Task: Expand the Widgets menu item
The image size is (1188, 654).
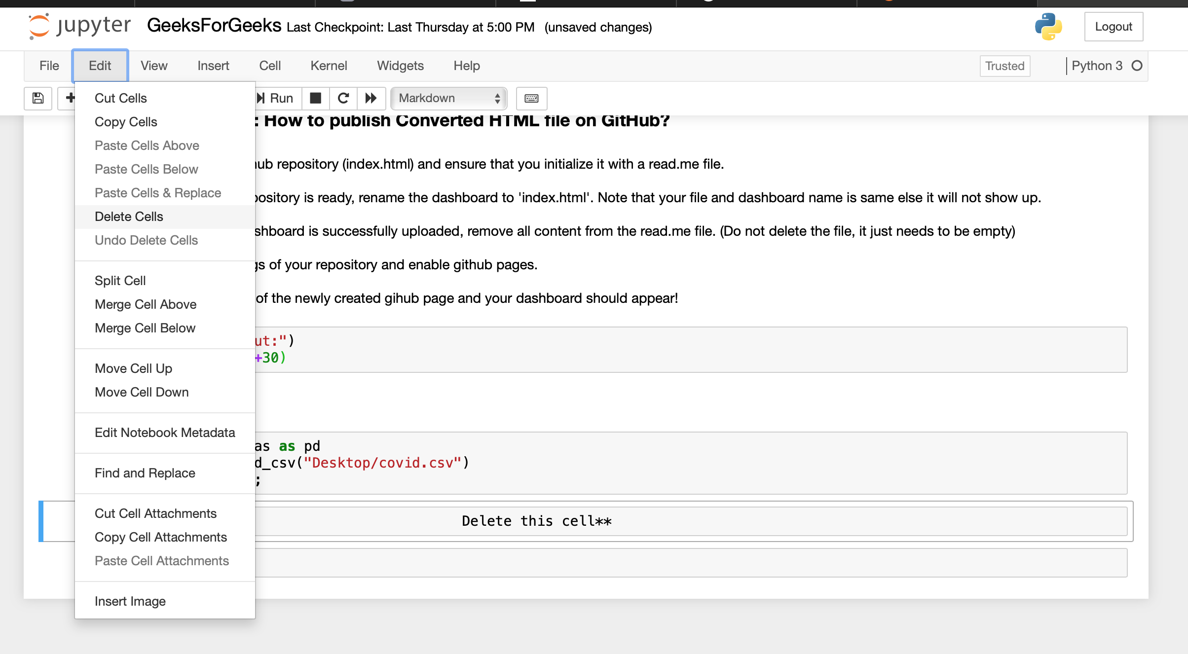Action: 400,65
